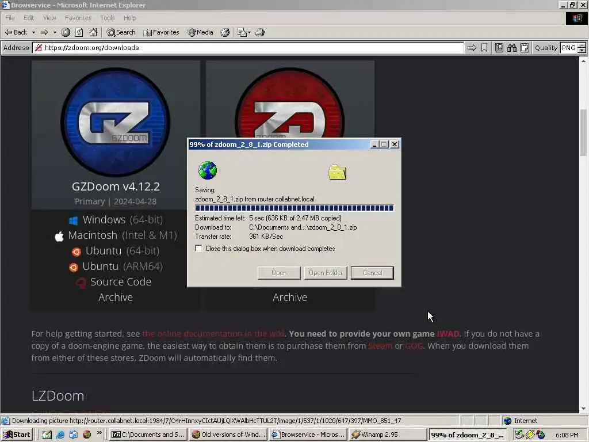Click the Internet Explorer quick launch icon
This screenshot has height=442, width=589.
(60, 435)
